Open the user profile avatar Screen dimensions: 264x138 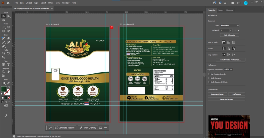pyautogui.click(x=246, y=3)
